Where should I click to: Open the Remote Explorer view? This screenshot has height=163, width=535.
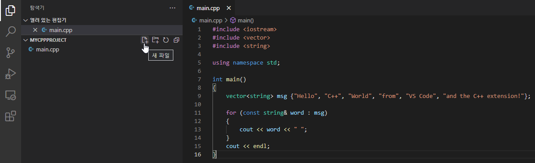point(11,95)
